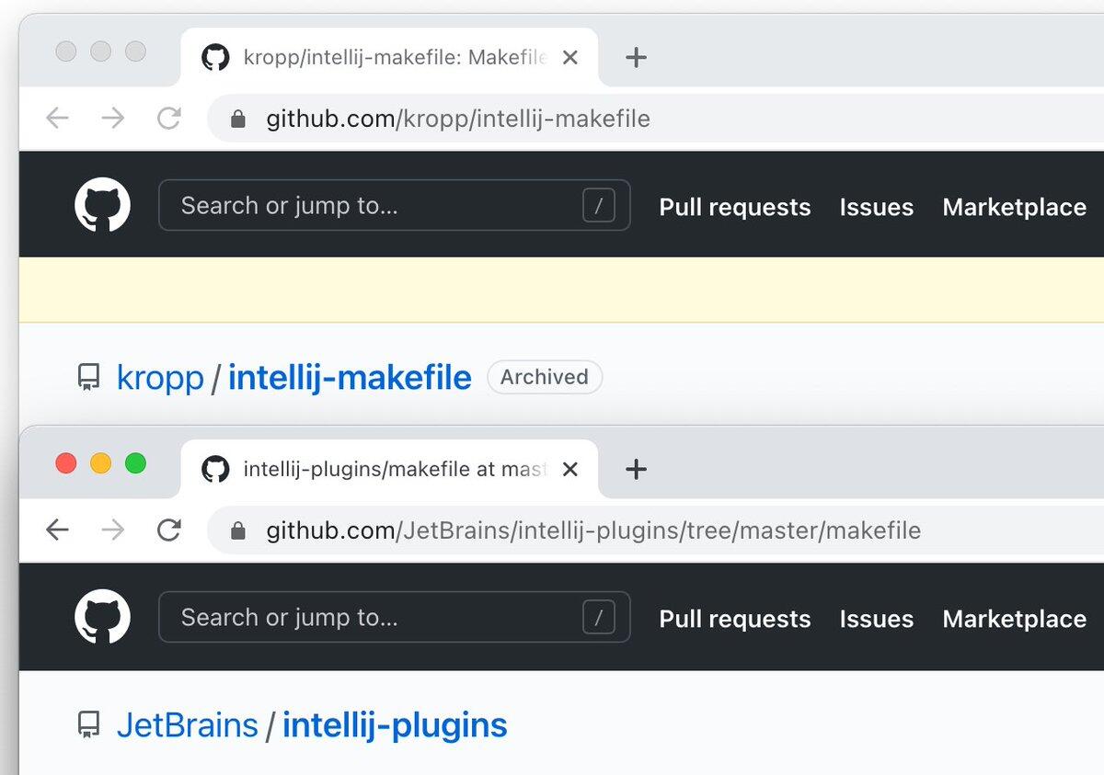Screen dimensions: 1104x775
Task: Open the intellij-plugins repository link
Action: coord(395,725)
